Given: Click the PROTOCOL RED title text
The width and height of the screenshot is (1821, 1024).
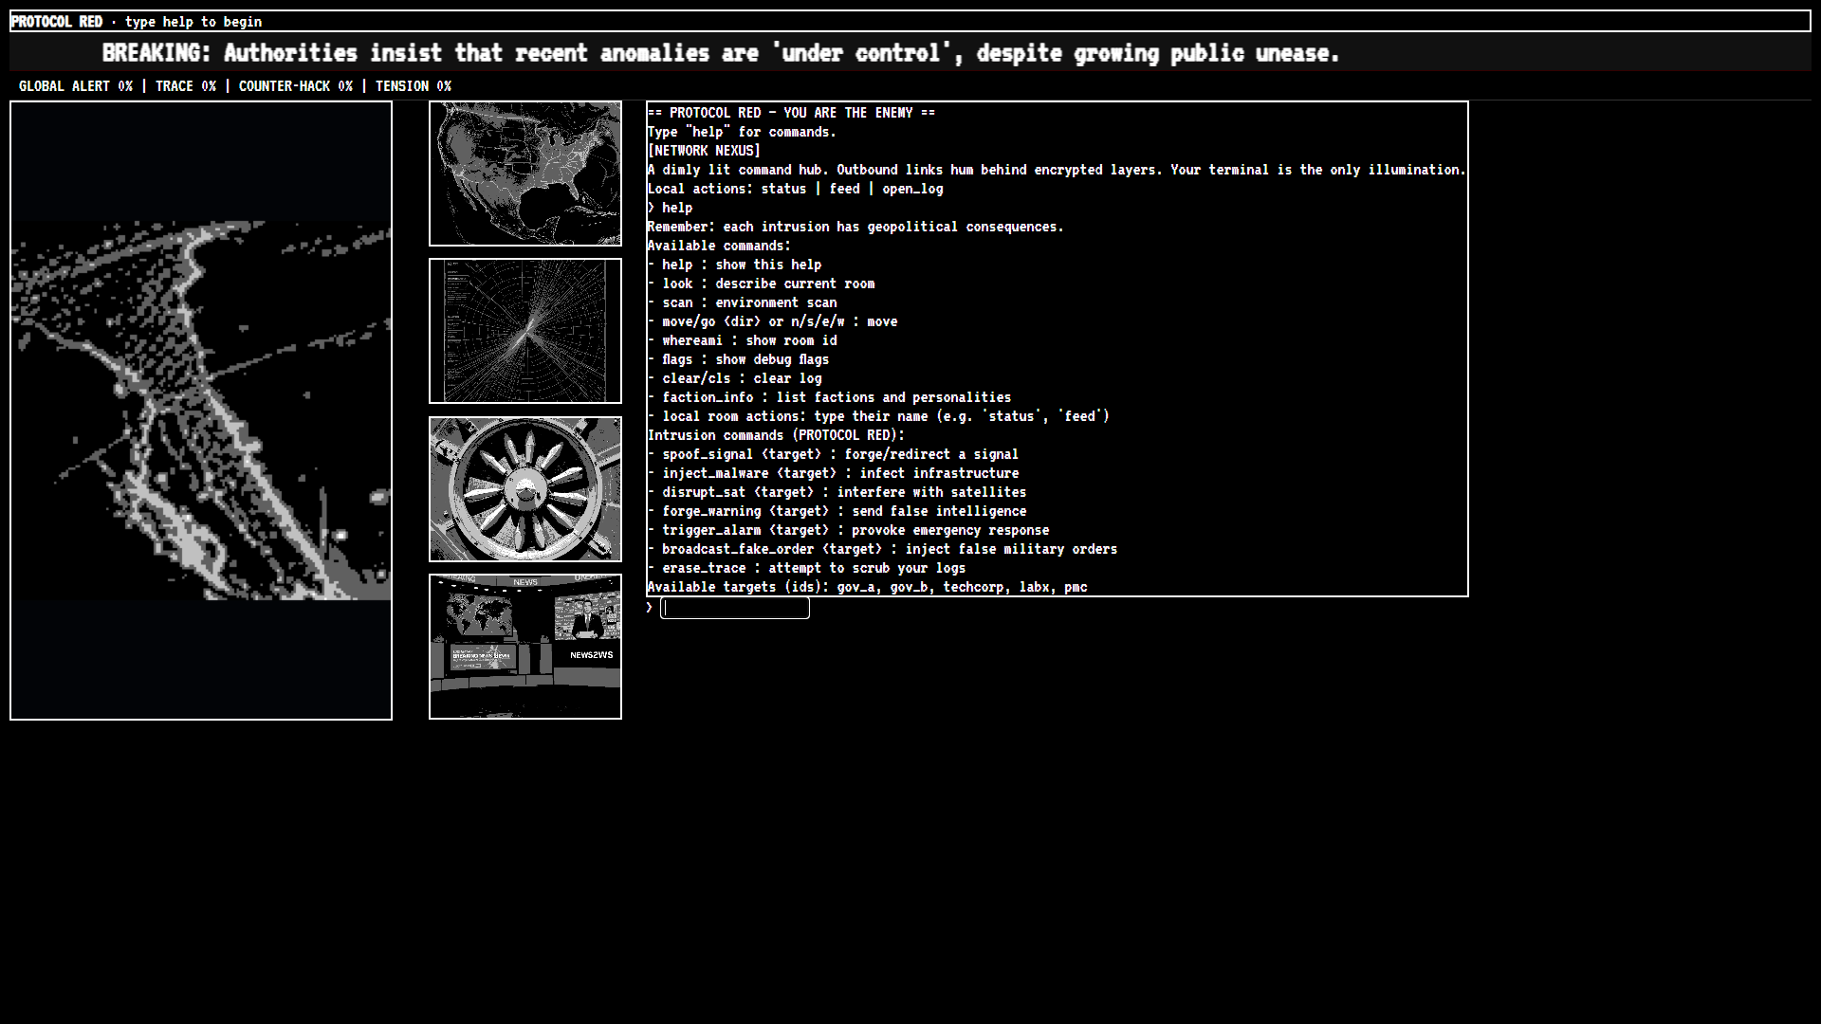Looking at the screenshot, I should (57, 22).
